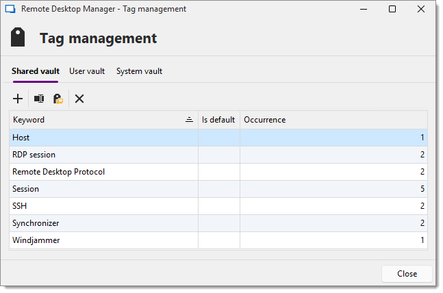Switch to the User vault tab
Viewport: 443px width, 293px height.
click(x=87, y=71)
